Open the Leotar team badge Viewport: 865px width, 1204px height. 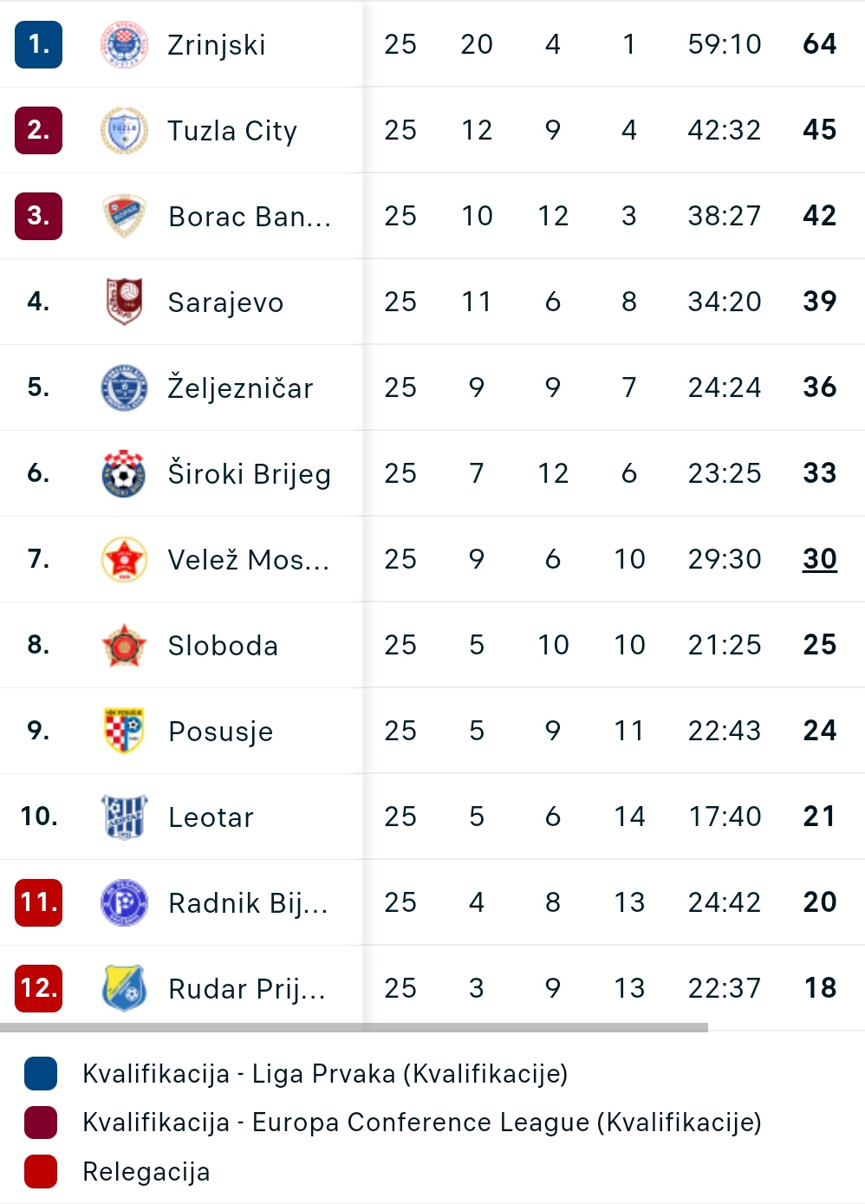click(x=124, y=817)
